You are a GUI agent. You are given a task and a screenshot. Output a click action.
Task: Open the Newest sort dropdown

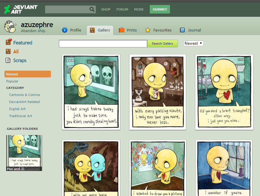pos(193,44)
